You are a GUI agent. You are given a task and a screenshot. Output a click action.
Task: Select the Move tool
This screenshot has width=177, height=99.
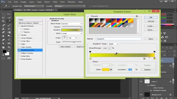[9, 14]
